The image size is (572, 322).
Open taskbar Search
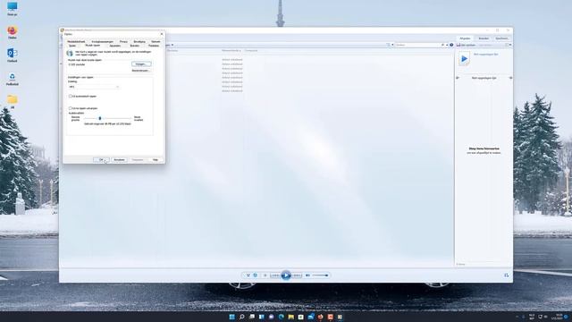point(242,317)
